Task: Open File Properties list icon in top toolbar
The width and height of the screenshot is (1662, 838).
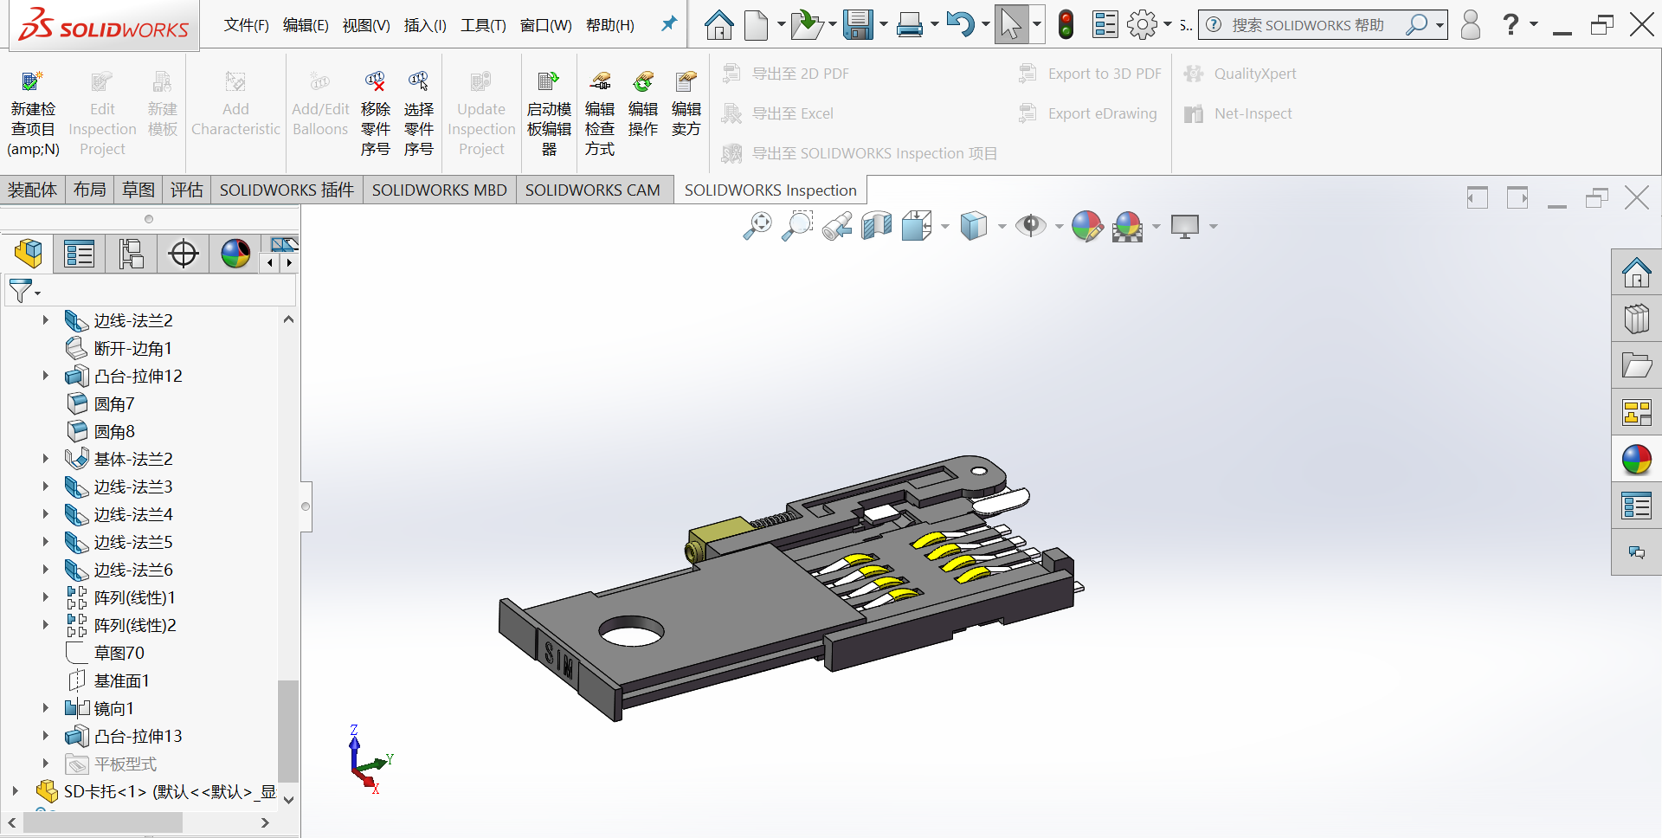Action: tap(1105, 25)
